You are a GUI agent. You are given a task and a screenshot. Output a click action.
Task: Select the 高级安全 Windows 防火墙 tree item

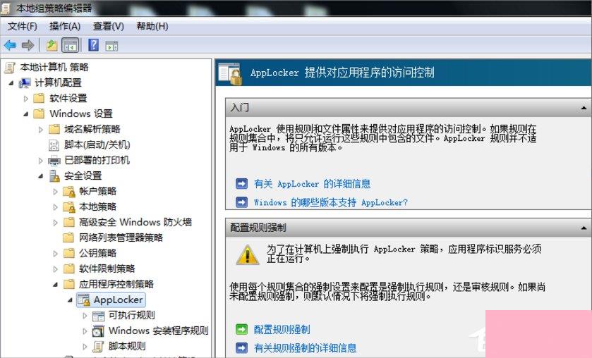[x=135, y=222]
